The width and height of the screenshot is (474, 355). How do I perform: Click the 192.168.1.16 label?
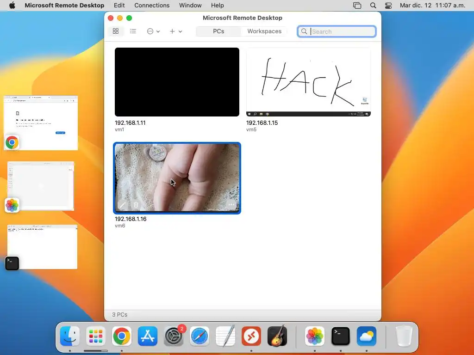click(x=131, y=219)
